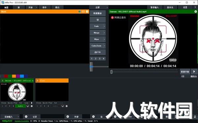Open Fade transition dropdown arrow
198x123 pixels.
click(x=104, y=26)
